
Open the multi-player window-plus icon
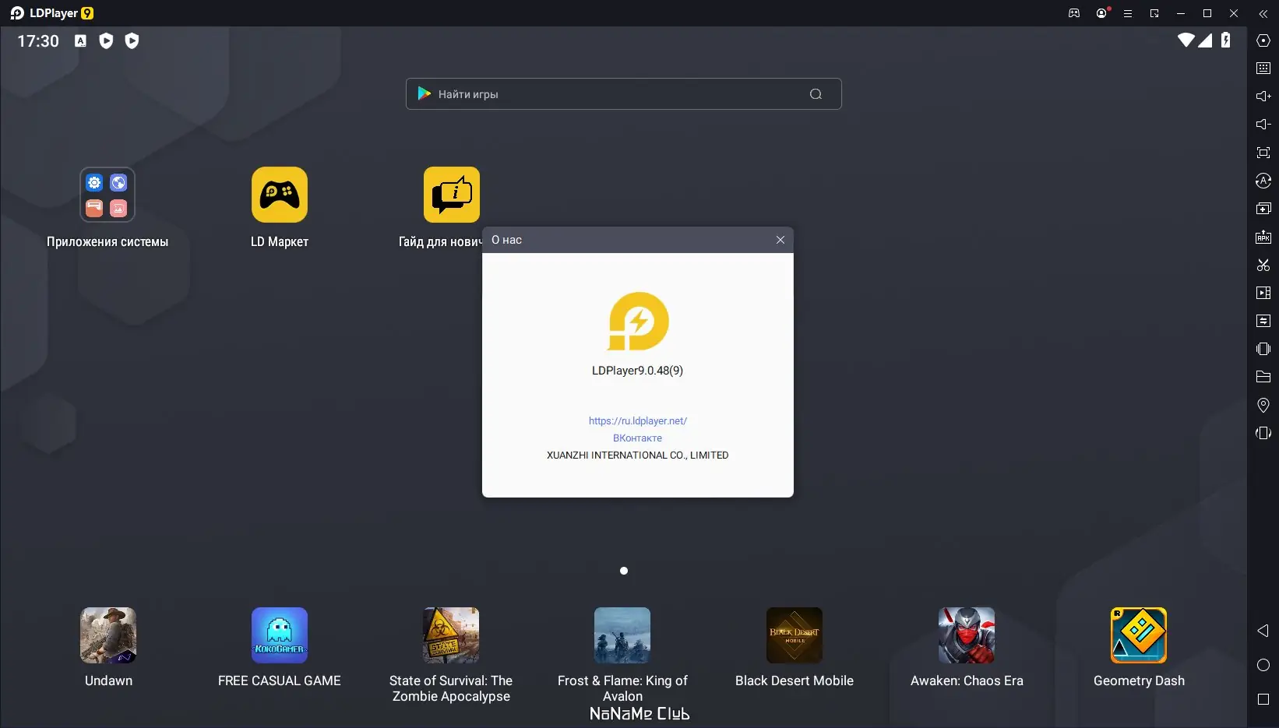click(x=1263, y=209)
